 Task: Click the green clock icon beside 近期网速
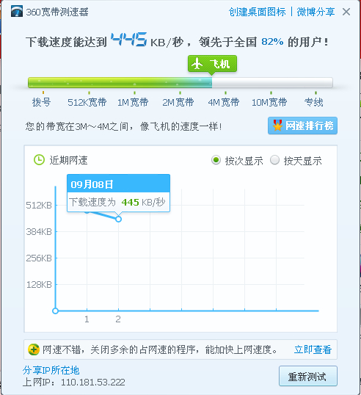(x=39, y=160)
